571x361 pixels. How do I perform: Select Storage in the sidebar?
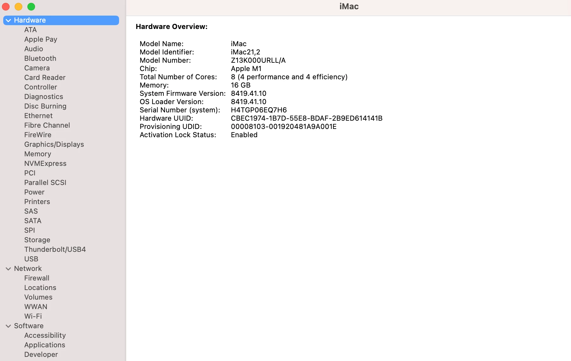pyautogui.click(x=37, y=240)
